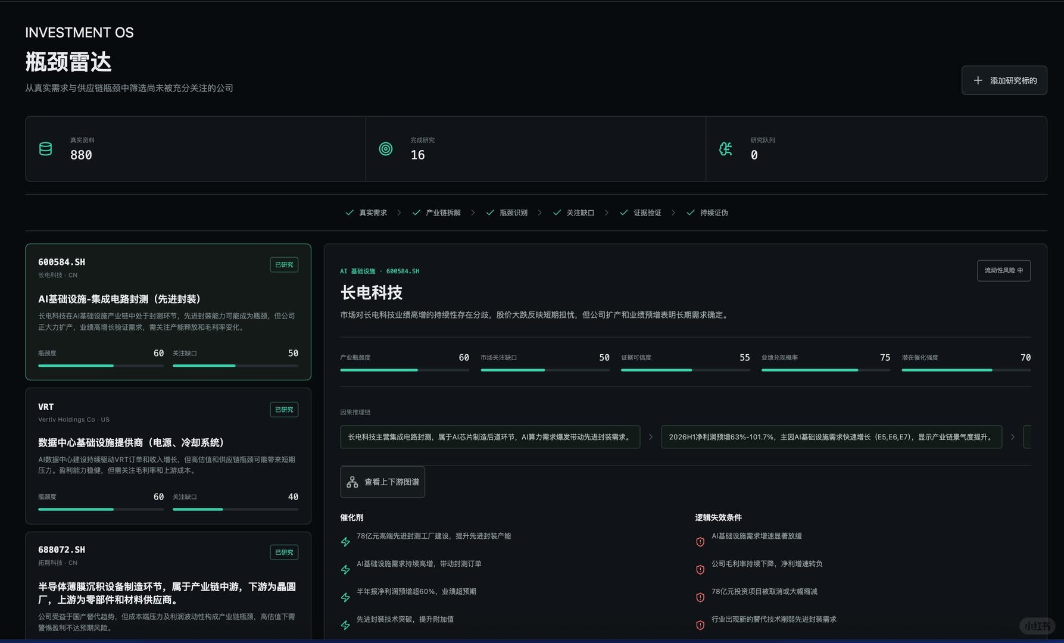Viewport: 1064px width, 643px height.
Task: Click the 2026H1净利润预增63%-101.7% reasoning step
Action: pyautogui.click(x=832, y=437)
